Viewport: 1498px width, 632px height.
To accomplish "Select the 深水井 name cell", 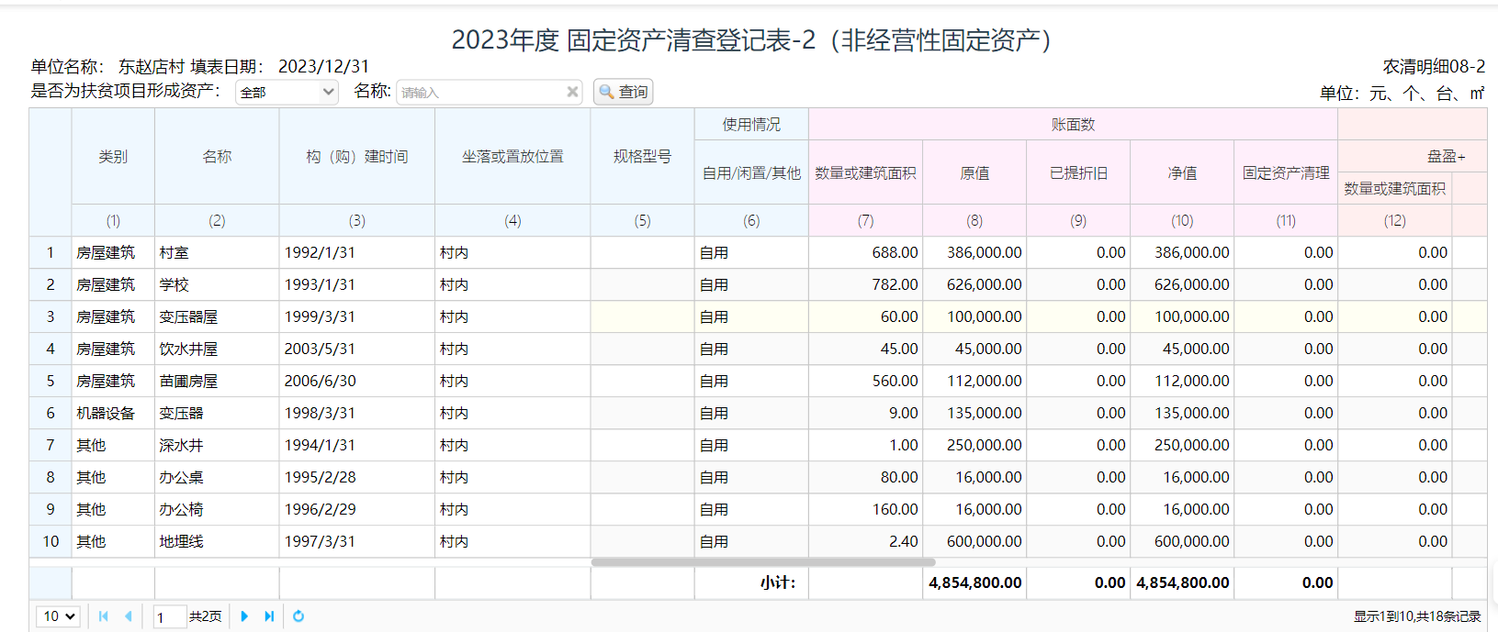I will pos(217,445).
